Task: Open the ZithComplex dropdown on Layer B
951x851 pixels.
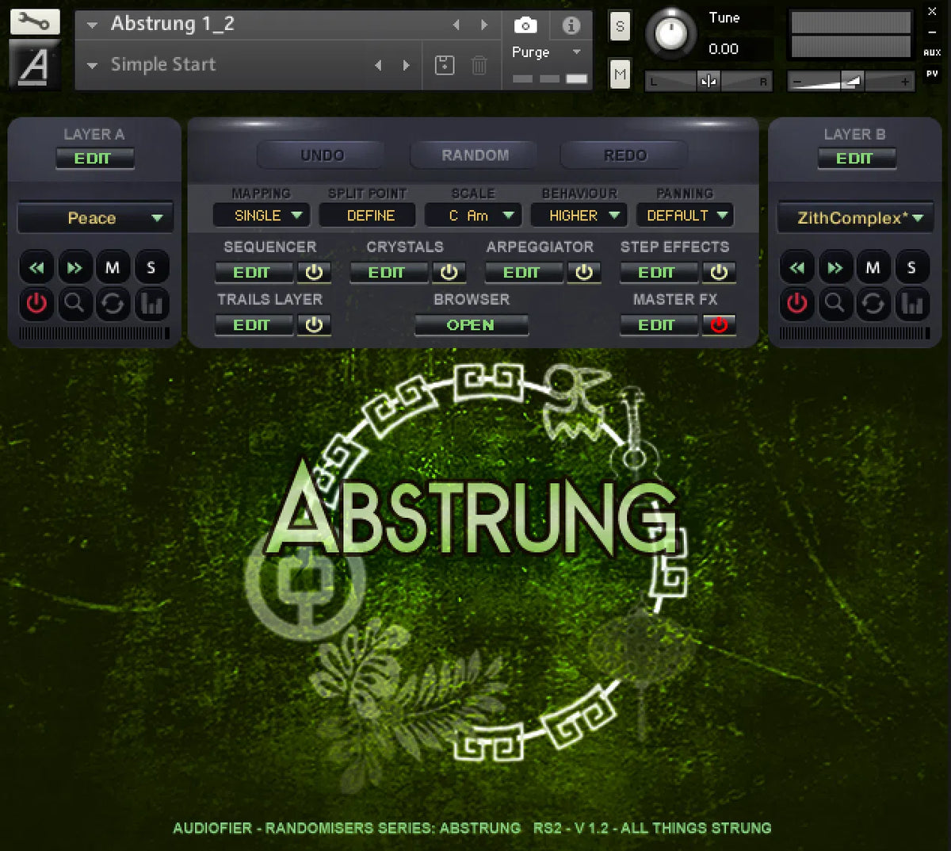Action: click(855, 217)
